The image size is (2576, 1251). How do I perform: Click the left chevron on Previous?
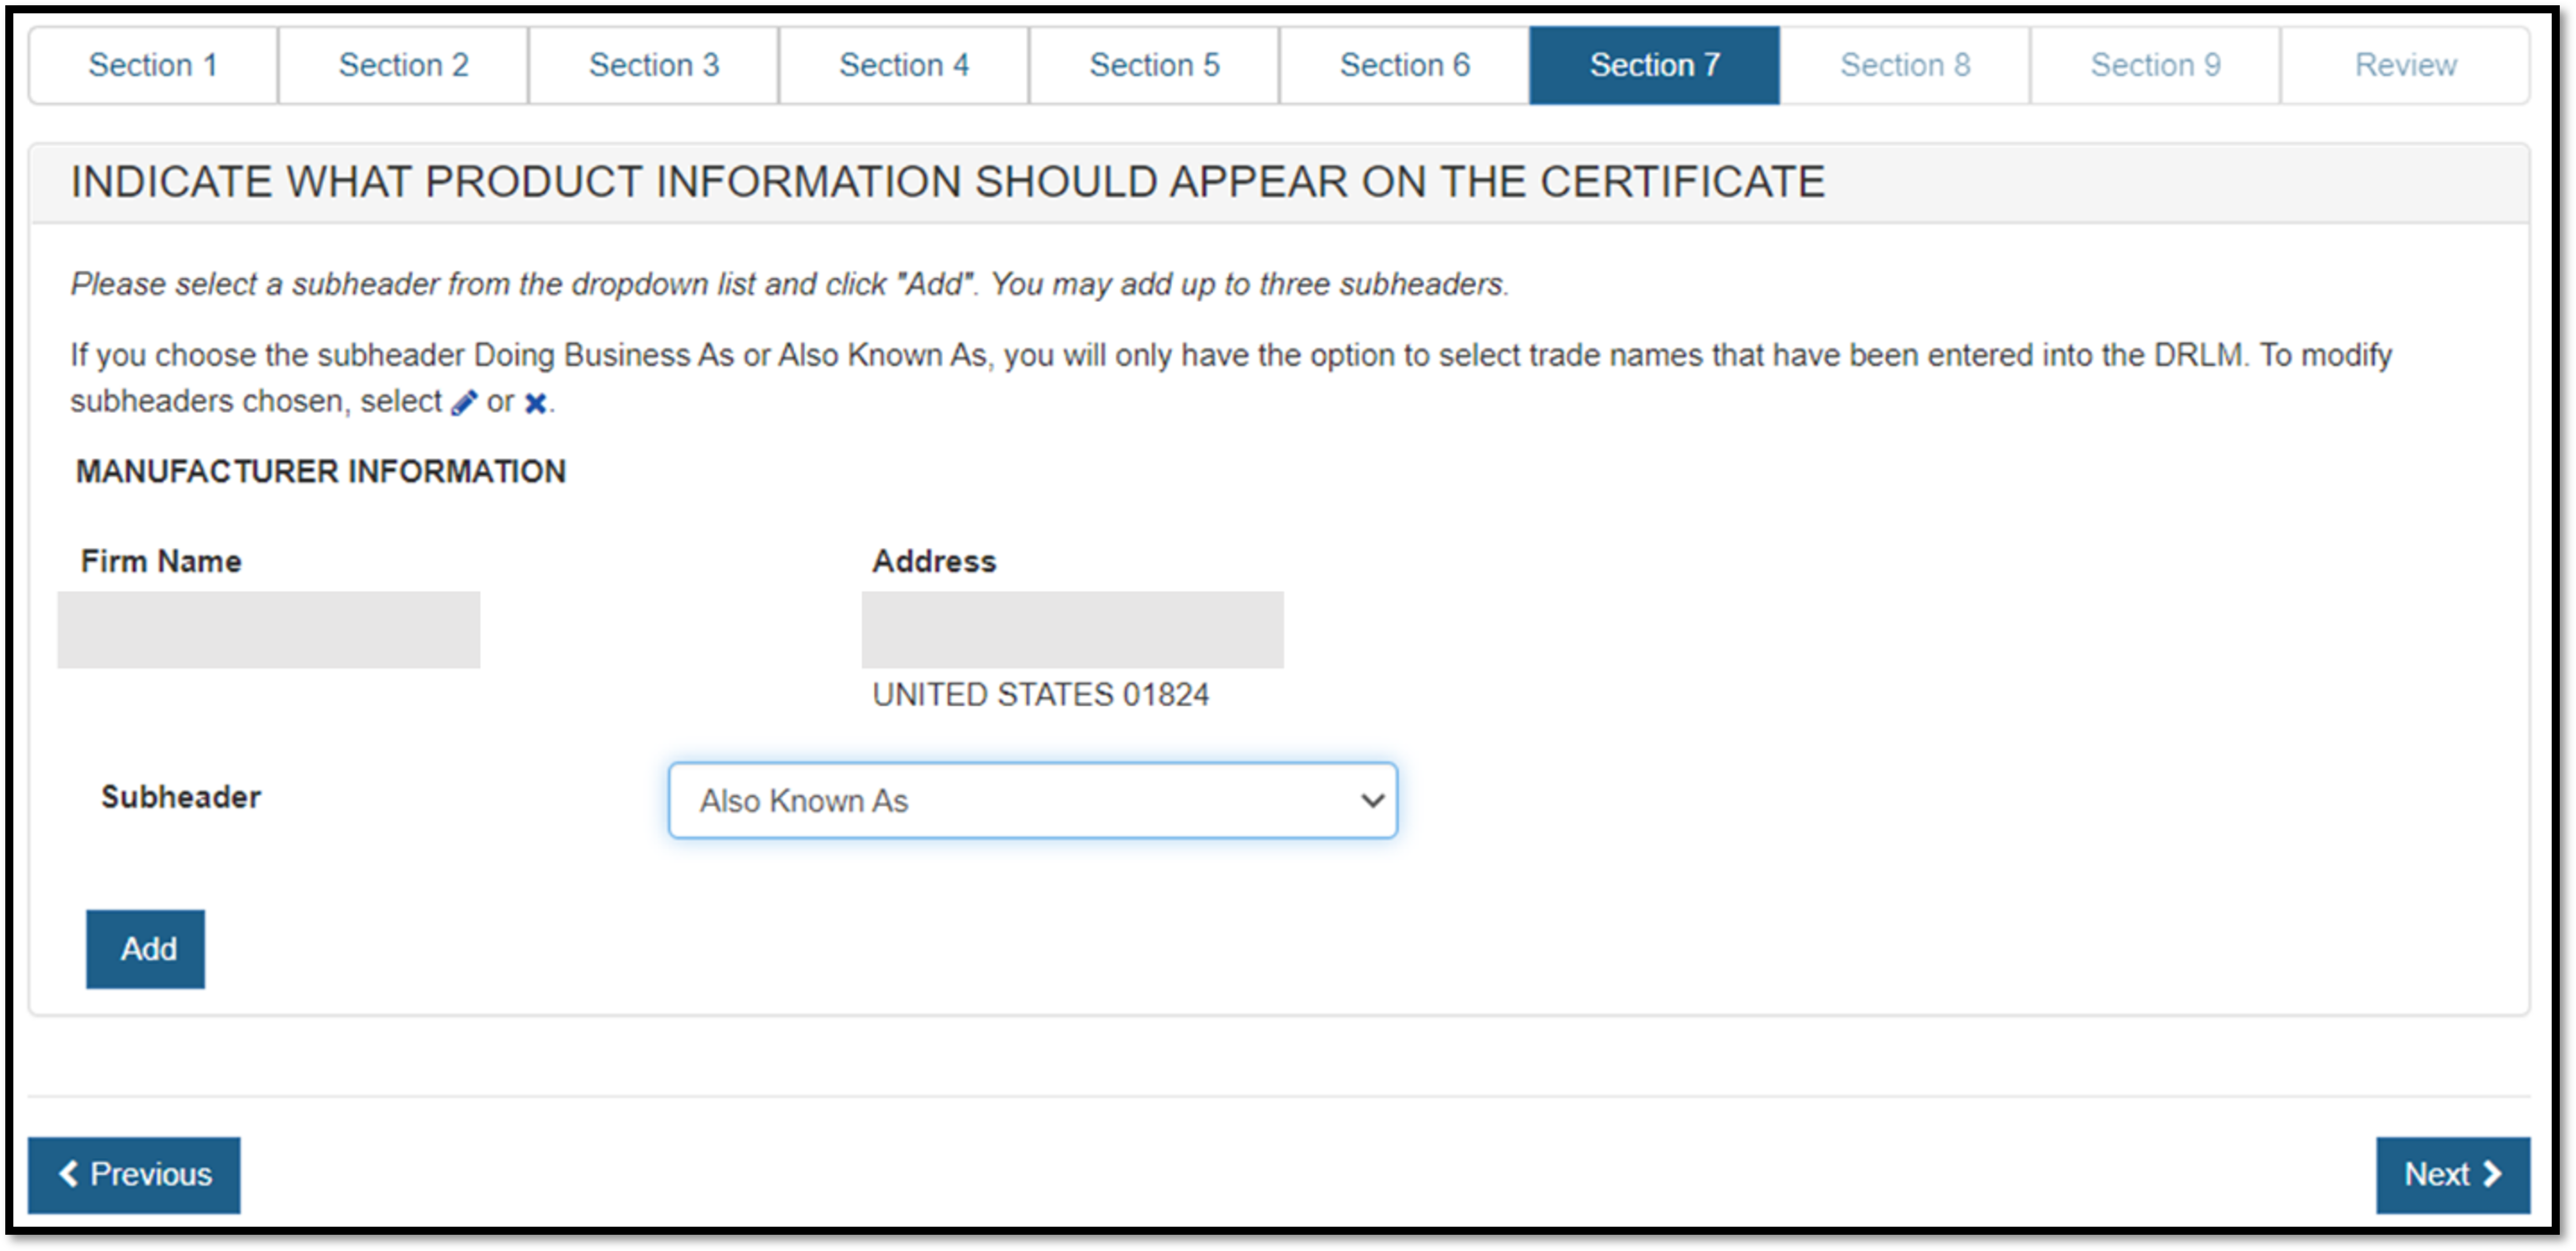click(x=68, y=1173)
